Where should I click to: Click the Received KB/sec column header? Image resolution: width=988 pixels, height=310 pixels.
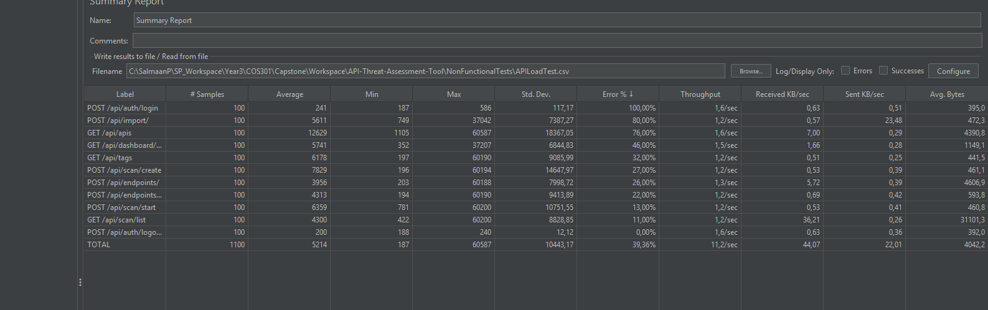click(782, 94)
